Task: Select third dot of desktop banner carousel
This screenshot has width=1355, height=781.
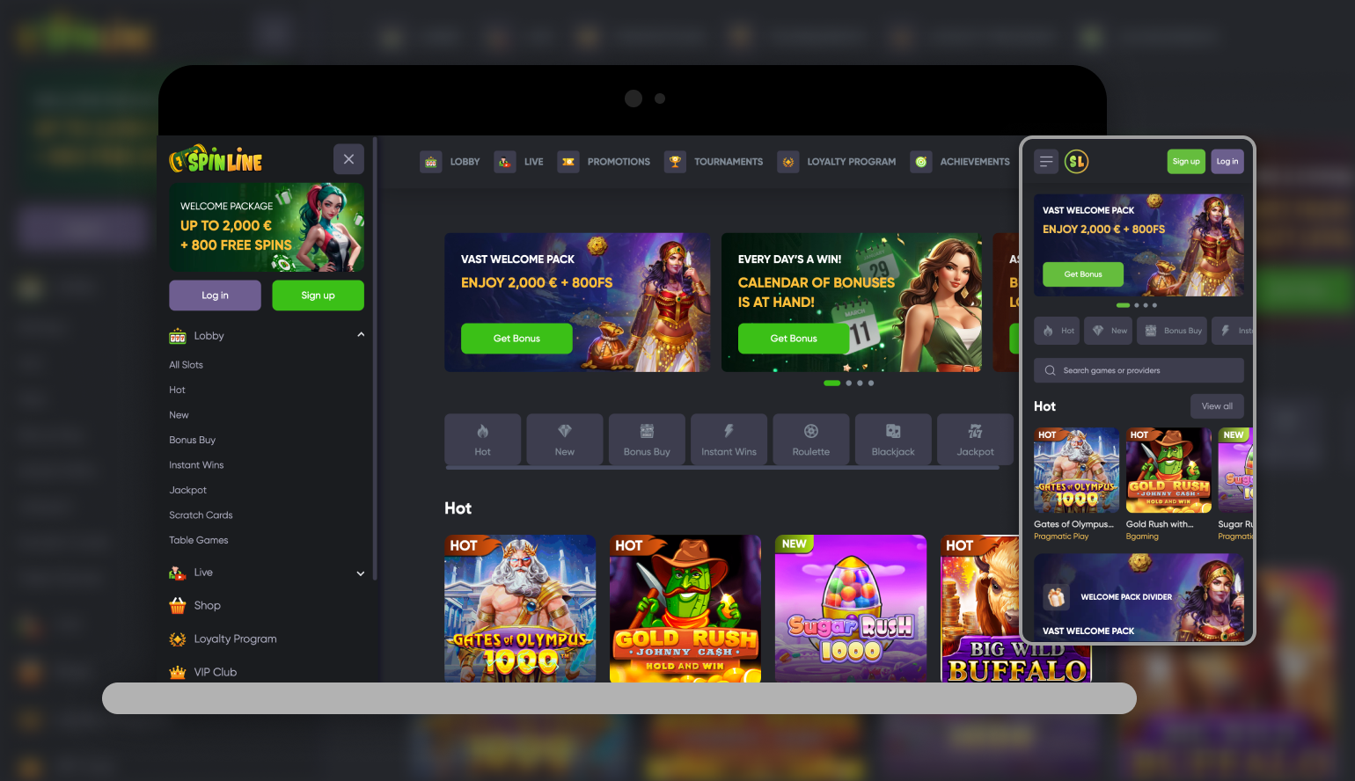Action: (860, 383)
